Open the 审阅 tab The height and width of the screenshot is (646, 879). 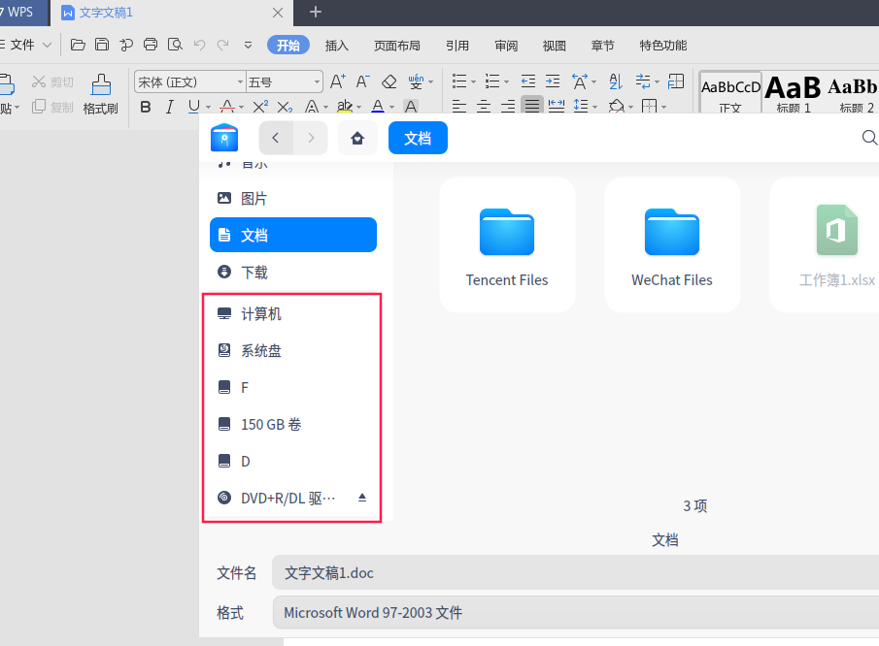coord(506,46)
